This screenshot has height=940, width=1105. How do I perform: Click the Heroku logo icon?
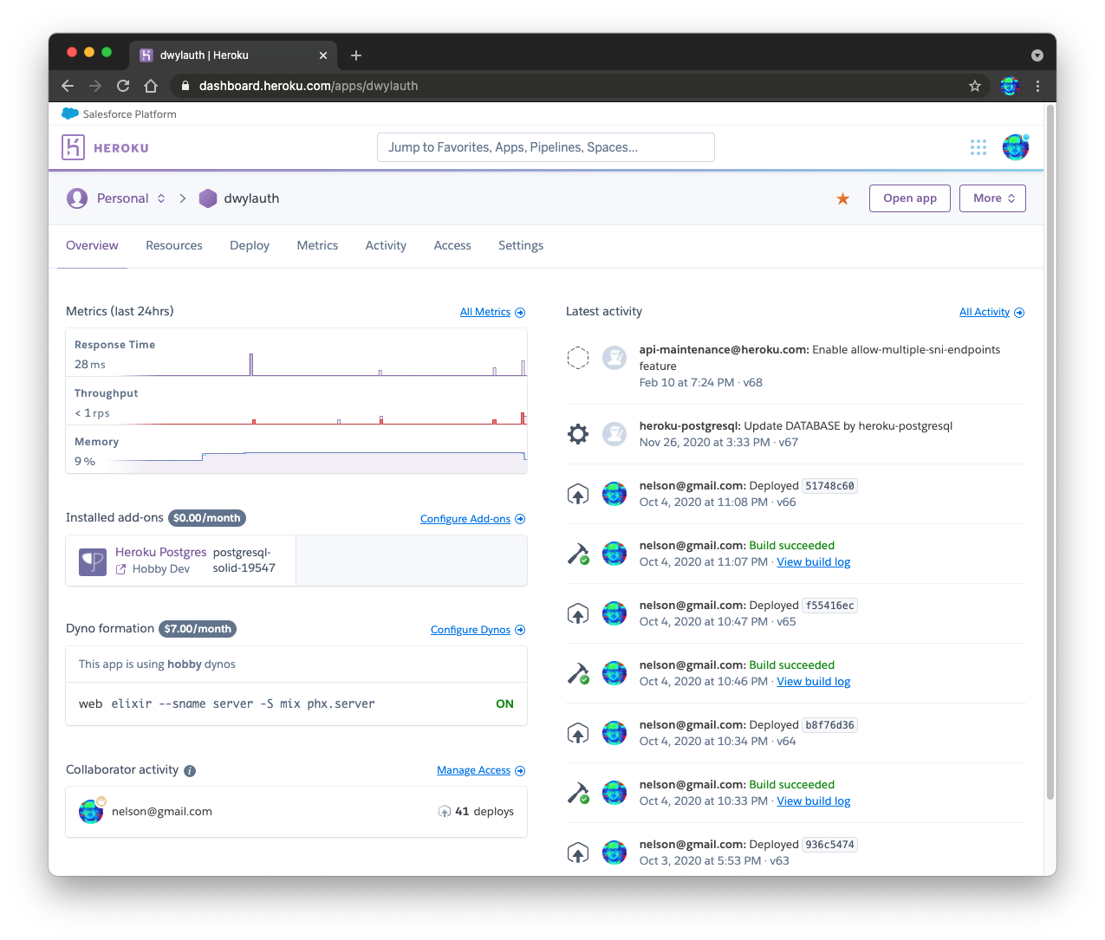pos(75,146)
